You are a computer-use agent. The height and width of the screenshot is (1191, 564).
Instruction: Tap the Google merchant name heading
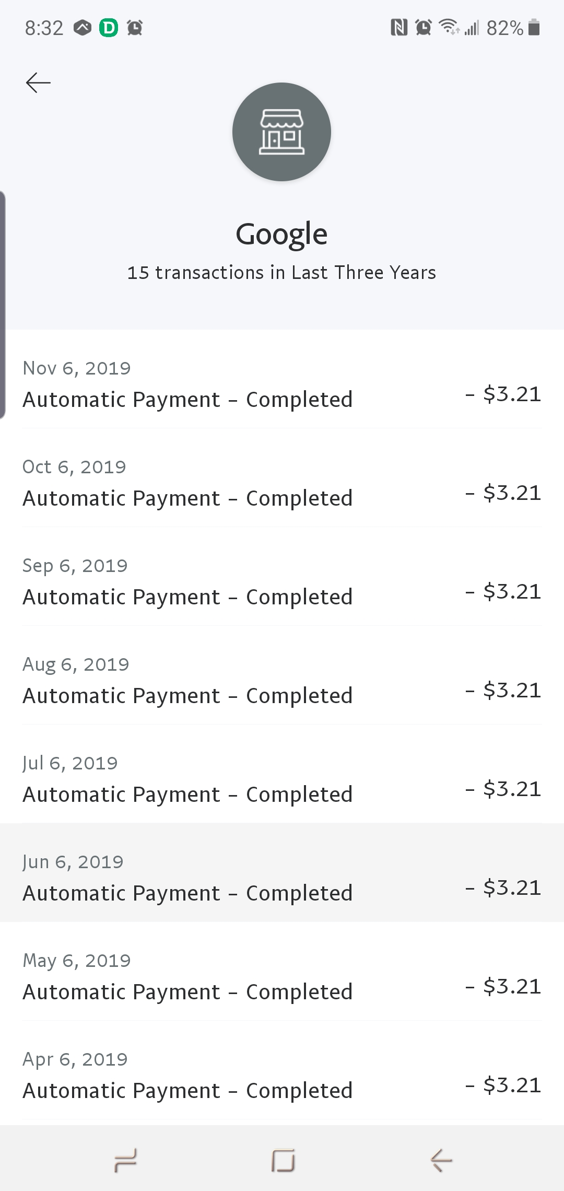click(281, 234)
